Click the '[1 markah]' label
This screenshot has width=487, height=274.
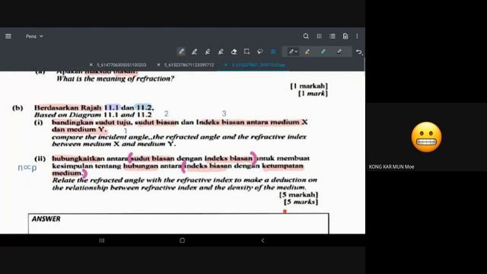click(309, 86)
